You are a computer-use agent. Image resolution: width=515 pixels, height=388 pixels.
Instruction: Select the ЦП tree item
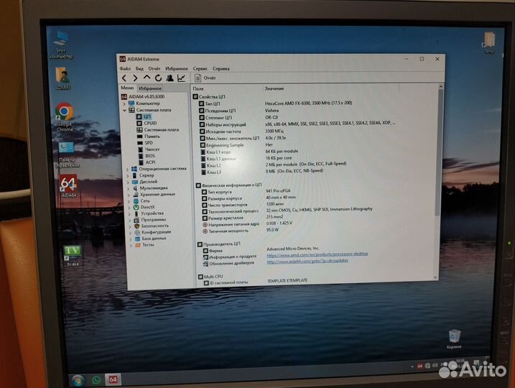(x=144, y=116)
